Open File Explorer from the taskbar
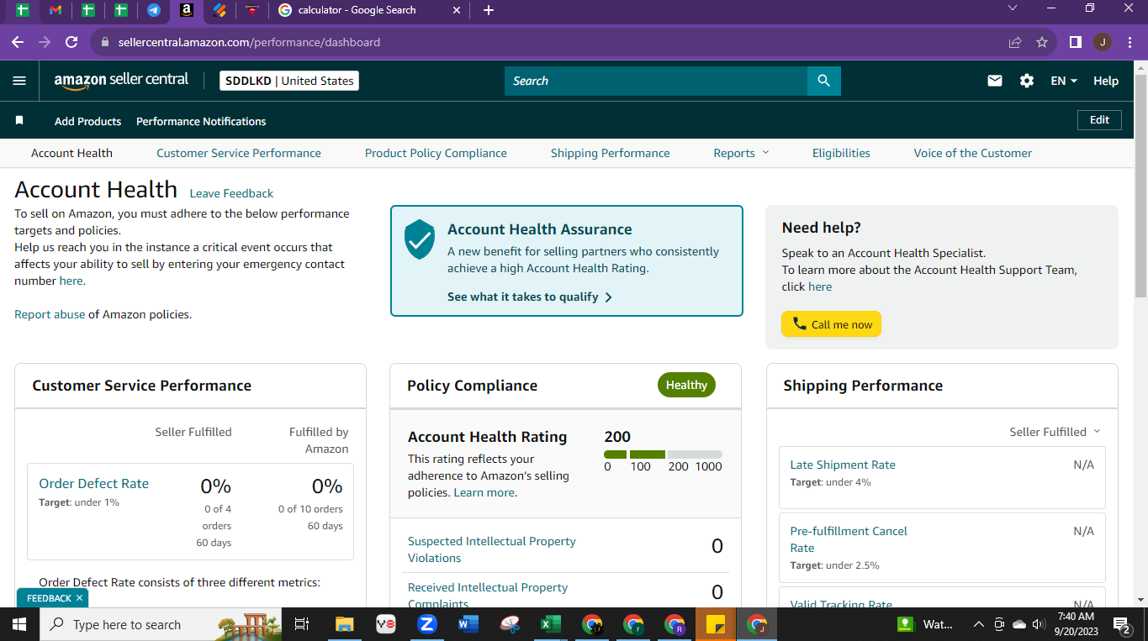This screenshot has width=1148, height=641. click(345, 624)
